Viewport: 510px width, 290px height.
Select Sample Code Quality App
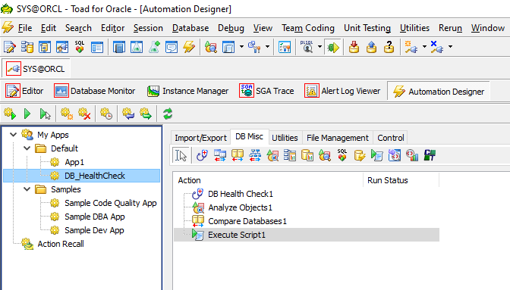(x=111, y=203)
